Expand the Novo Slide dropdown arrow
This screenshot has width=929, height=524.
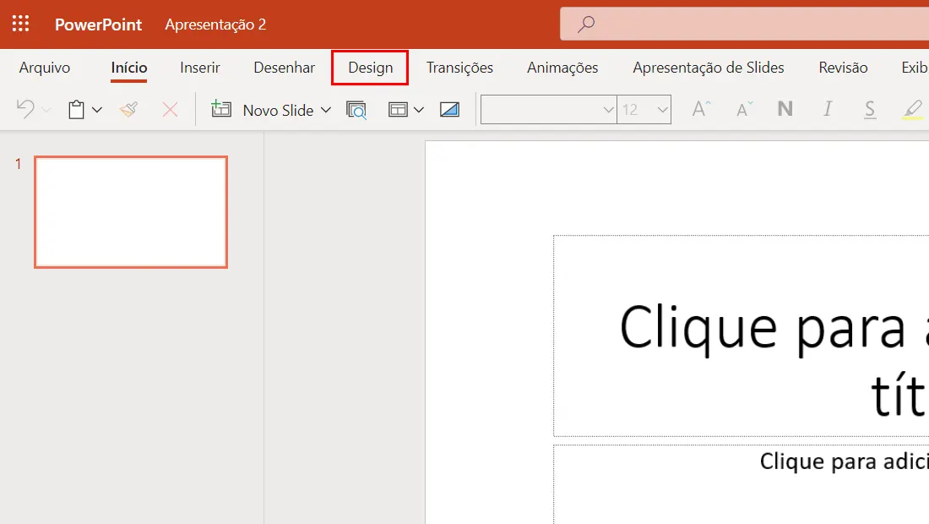tap(326, 110)
